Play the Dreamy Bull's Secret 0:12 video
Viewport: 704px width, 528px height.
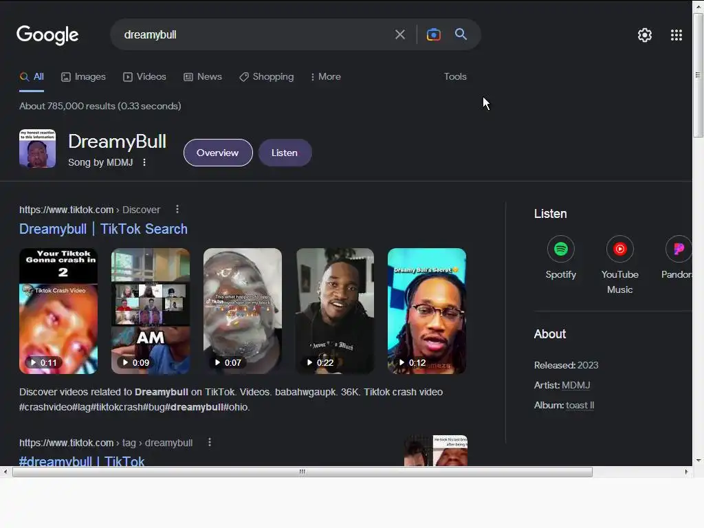click(x=427, y=311)
